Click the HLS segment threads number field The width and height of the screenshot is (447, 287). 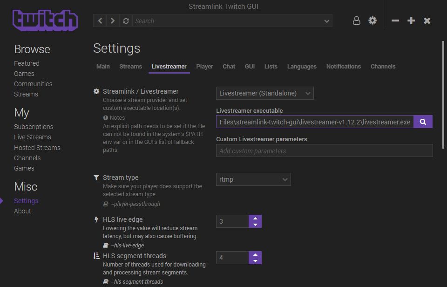tap(232, 258)
